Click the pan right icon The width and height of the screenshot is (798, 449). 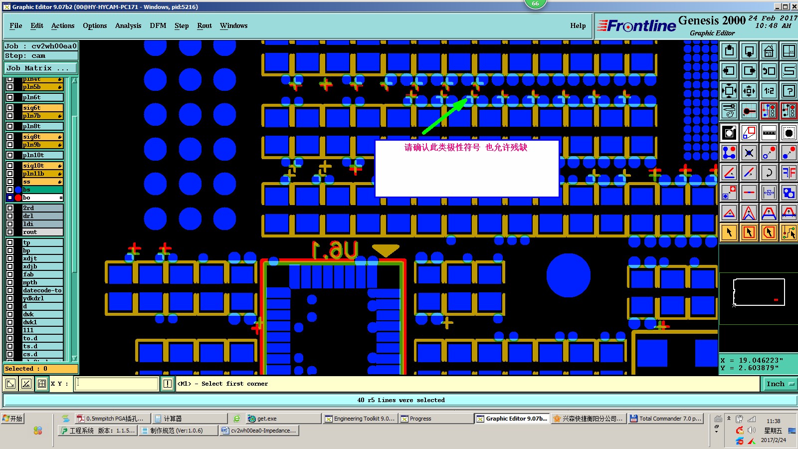(x=749, y=71)
